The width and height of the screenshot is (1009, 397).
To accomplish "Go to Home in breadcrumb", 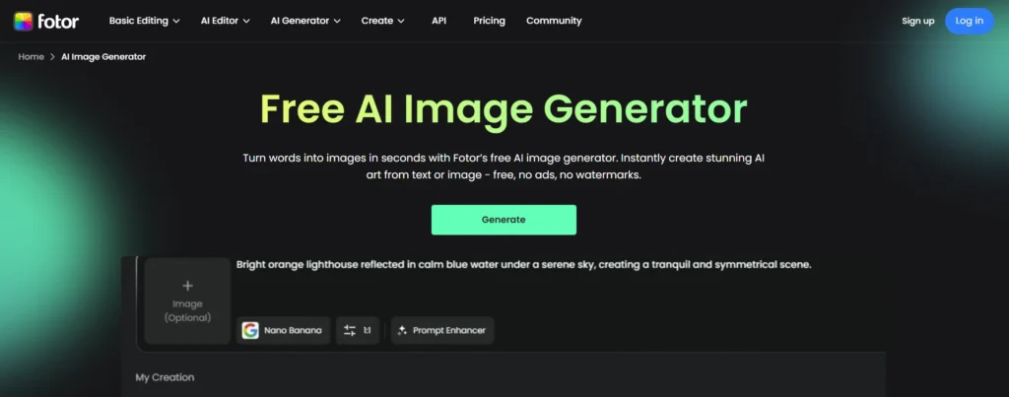I will pyautogui.click(x=31, y=56).
